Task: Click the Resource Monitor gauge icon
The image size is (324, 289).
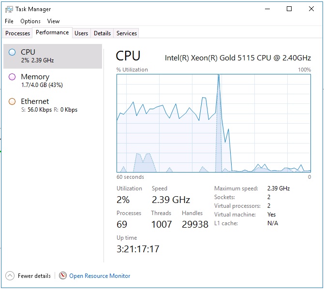Action: point(63,275)
